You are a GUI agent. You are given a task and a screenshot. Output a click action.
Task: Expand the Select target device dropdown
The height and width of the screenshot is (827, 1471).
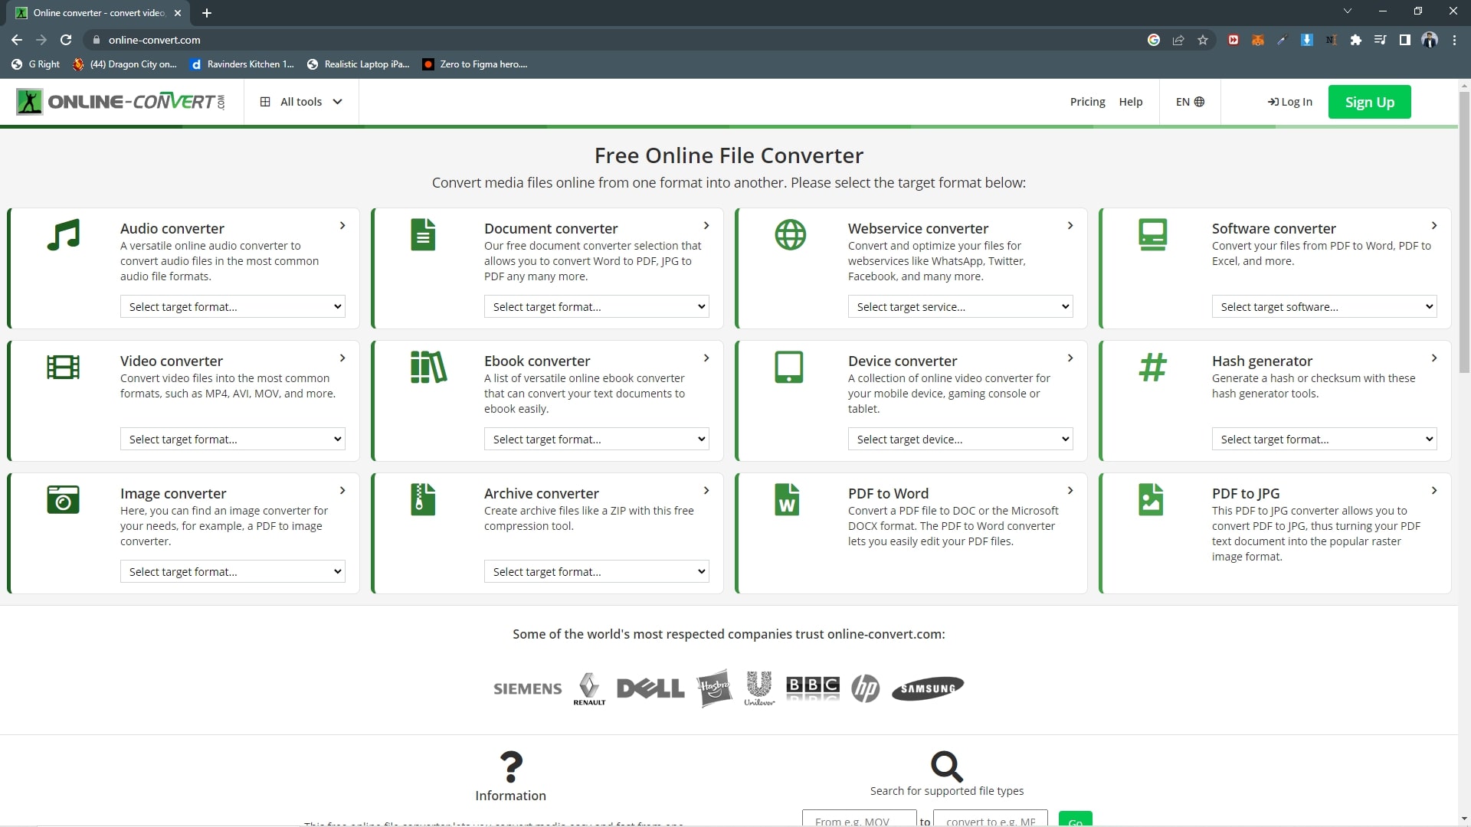click(960, 440)
